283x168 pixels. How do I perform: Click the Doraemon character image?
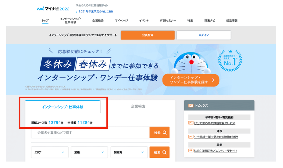[191, 63]
